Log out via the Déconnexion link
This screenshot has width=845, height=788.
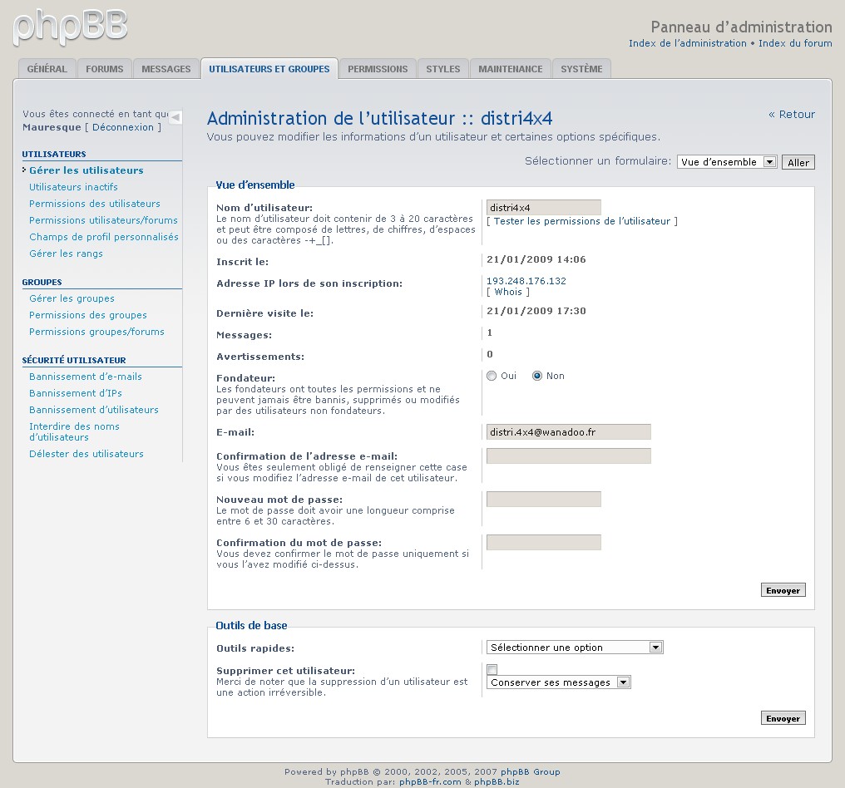[123, 127]
